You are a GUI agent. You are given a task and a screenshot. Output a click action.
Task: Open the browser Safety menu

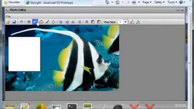click(x=159, y=2)
